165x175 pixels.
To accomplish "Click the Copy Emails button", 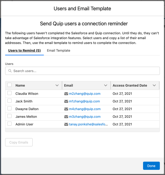I will coord(19,142).
